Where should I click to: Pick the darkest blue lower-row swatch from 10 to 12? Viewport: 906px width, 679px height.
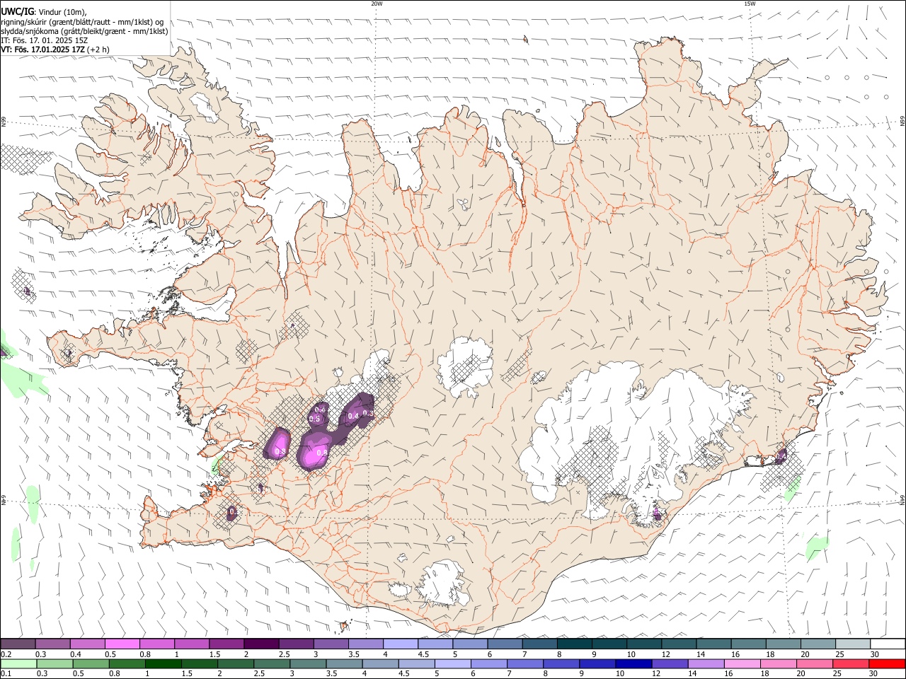(x=633, y=663)
